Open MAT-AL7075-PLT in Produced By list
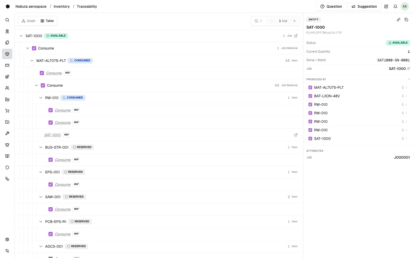The height and width of the screenshot is (258, 413). click(358, 87)
